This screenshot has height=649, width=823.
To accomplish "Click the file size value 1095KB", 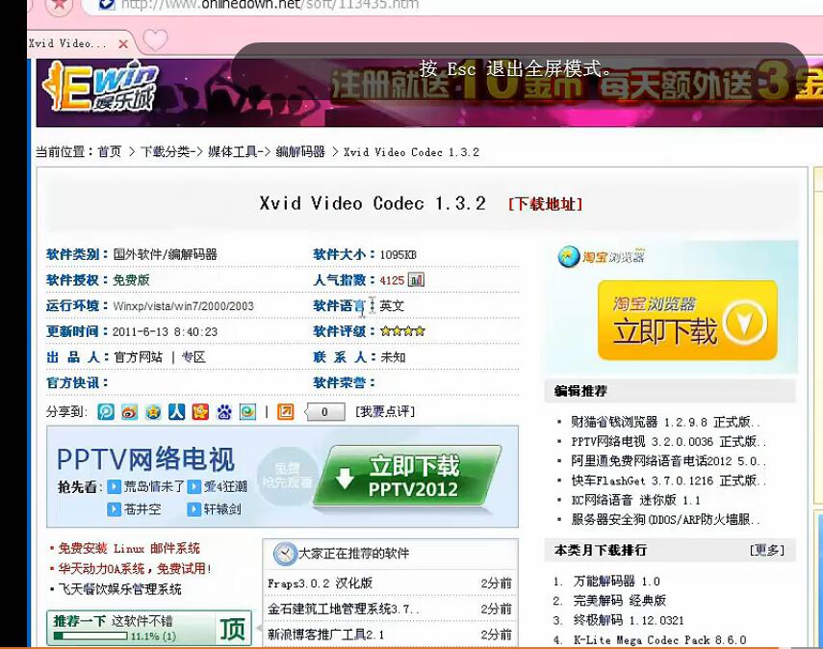I will pos(398,255).
